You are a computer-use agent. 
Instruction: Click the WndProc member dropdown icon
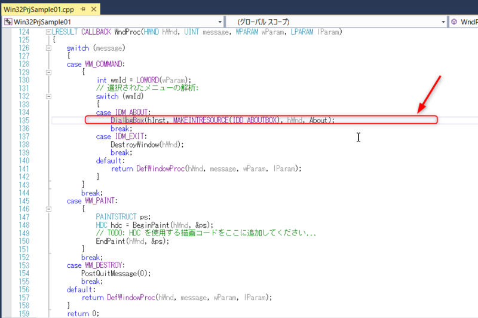tap(454, 22)
